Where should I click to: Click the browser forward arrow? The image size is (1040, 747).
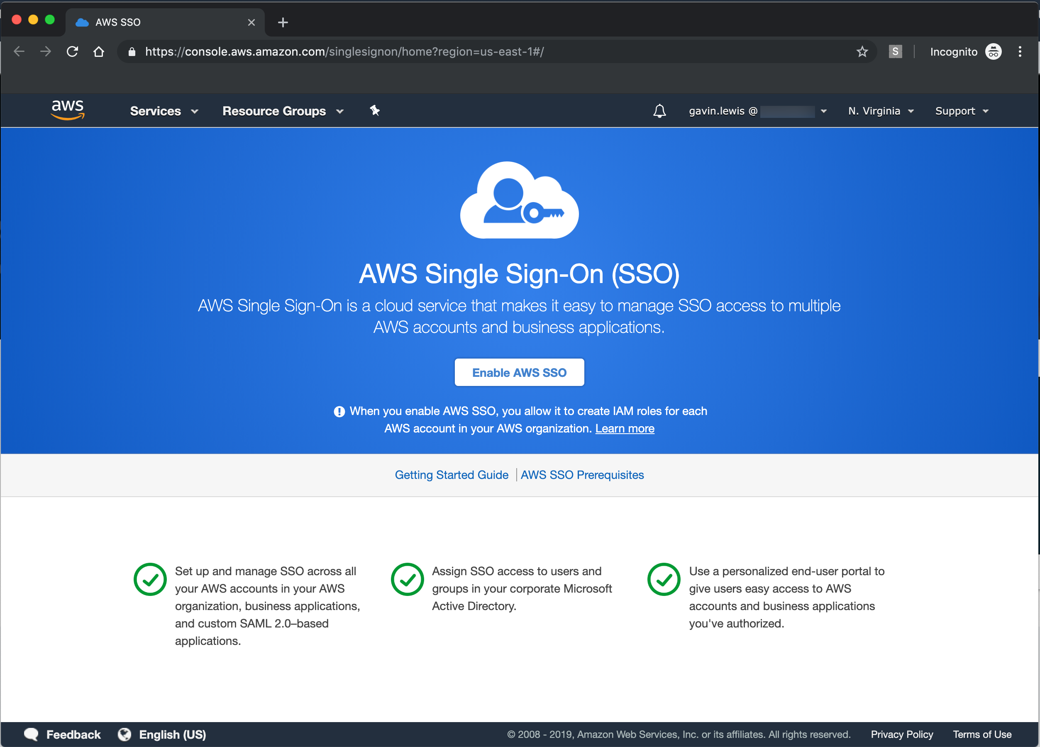click(45, 51)
